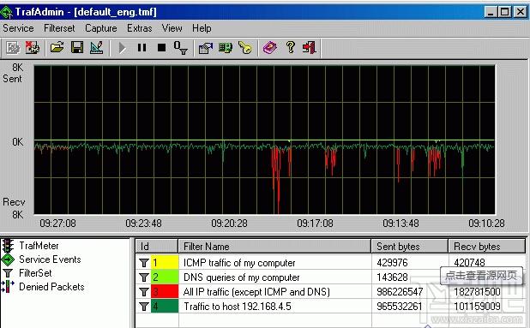Click the TrafAdmin title bar app icon
Screen dimensions: 530x328
coord(7,12)
